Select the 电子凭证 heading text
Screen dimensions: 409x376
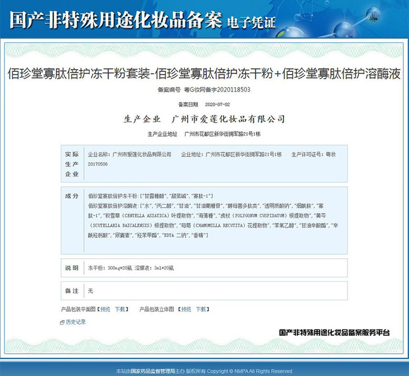pyautogui.click(x=251, y=22)
